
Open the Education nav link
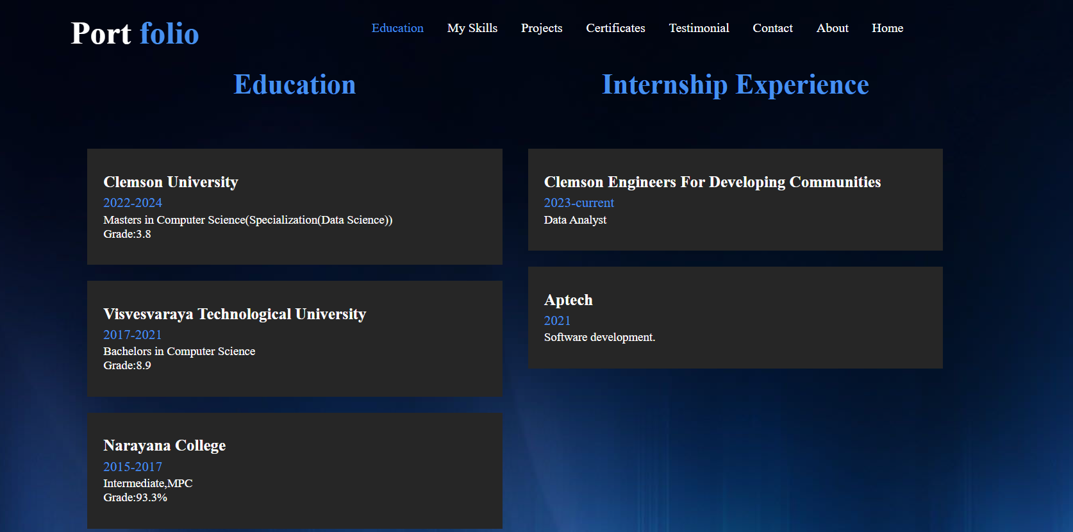coord(397,28)
